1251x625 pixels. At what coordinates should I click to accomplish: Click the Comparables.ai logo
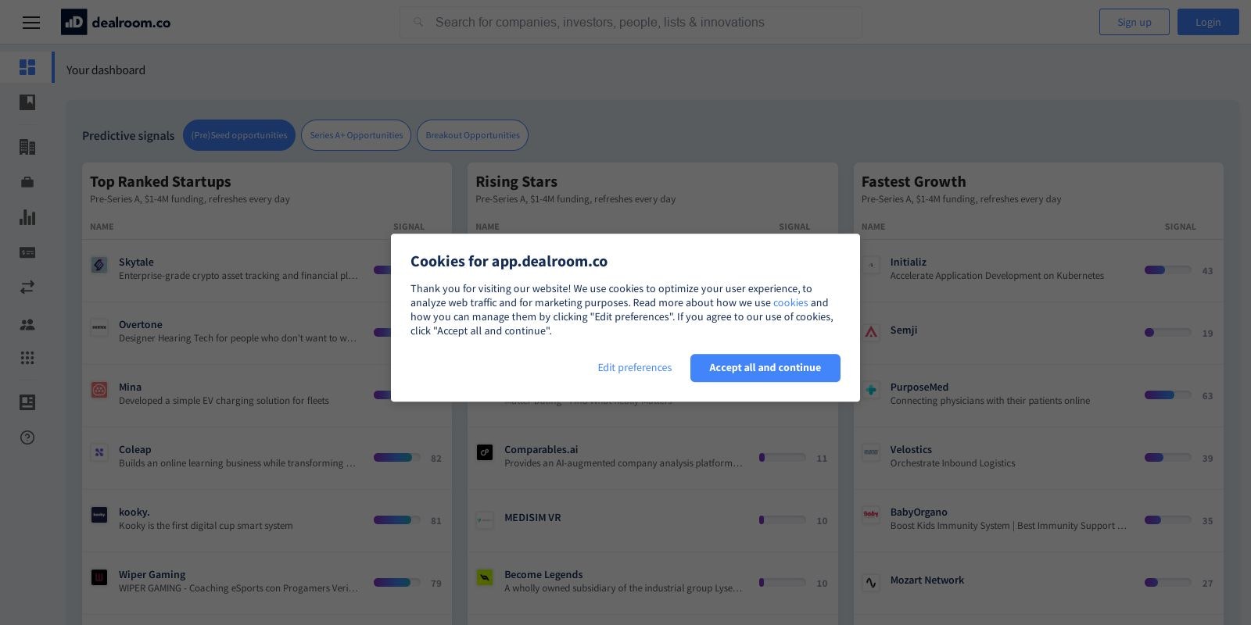[485, 452]
